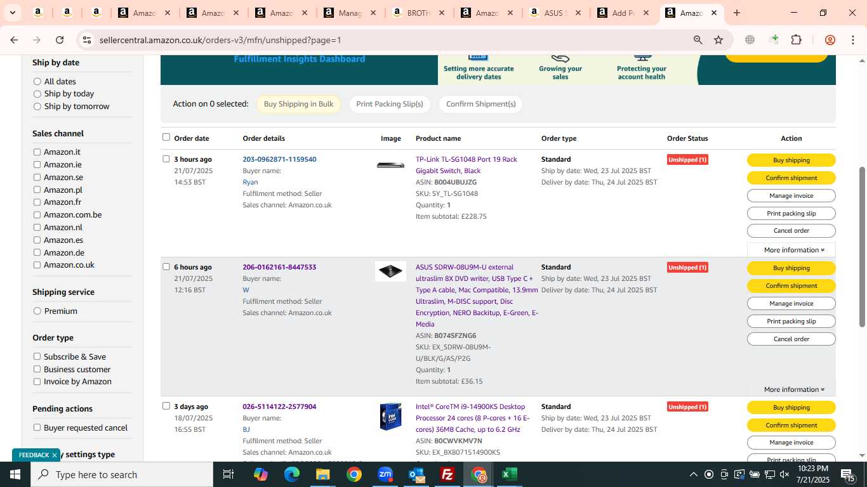This screenshot has height=487, width=867.
Task: Bookmark this page with the star
Action: click(718, 40)
